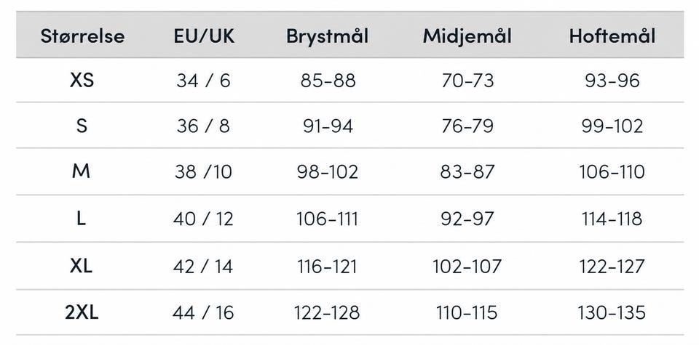
Task: Select the S size row label
Action: (82, 126)
